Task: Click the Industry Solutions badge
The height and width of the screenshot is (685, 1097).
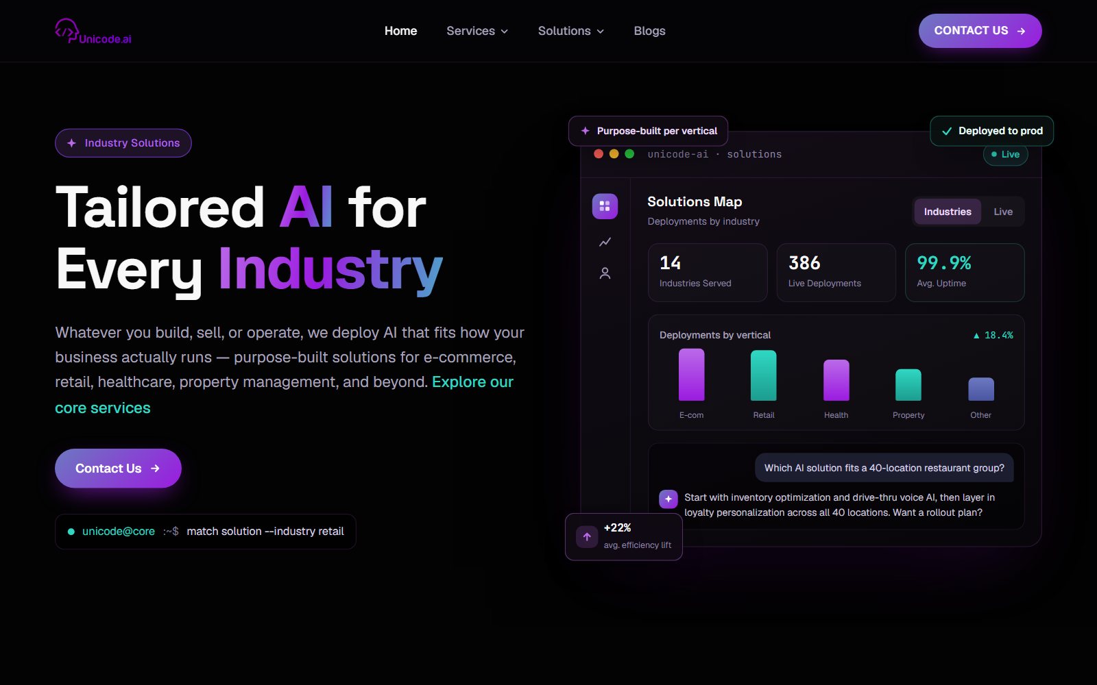Action: click(123, 143)
